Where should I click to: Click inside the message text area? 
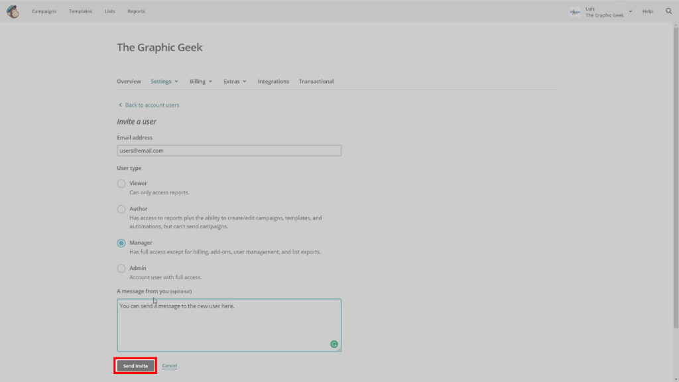229,325
